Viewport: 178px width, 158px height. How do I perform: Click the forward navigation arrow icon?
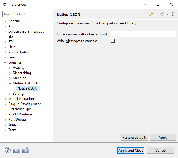162,14
